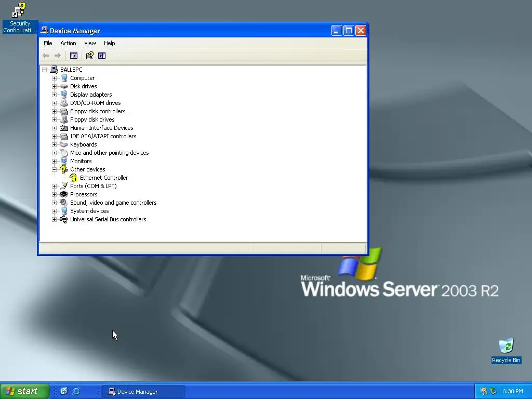532x399 pixels.
Task: Open the Action menu
Action: pos(68,43)
